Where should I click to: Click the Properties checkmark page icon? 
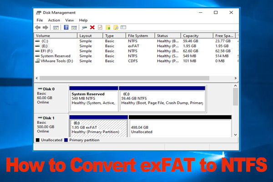pyautogui.click(x=100, y=27)
